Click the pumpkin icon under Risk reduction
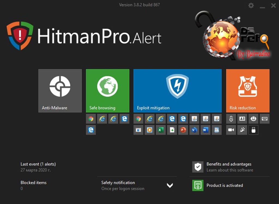Image resolution: width=279 pixels, height=204 pixels. pyautogui.click(x=253, y=119)
